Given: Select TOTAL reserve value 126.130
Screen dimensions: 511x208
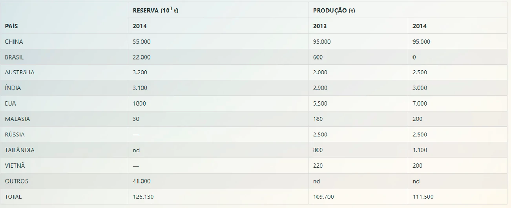Looking at the screenshot, I should coord(143,197).
